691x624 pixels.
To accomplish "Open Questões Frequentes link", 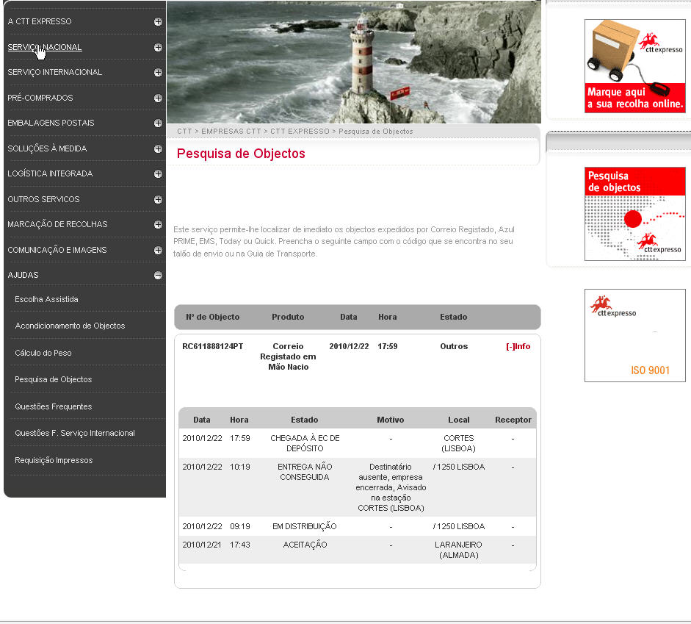I will [54, 406].
